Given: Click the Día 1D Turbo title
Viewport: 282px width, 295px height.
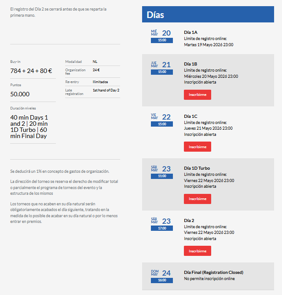Looking at the screenshot, I should (x=197, y=168).
